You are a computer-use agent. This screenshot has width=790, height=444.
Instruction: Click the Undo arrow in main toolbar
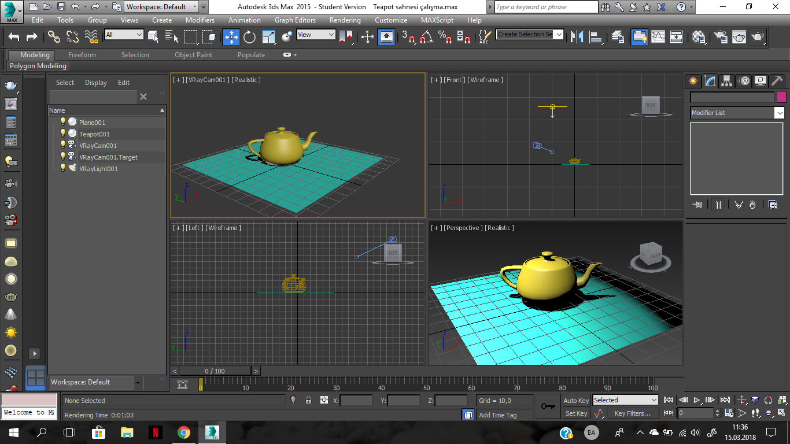(14, 37)
